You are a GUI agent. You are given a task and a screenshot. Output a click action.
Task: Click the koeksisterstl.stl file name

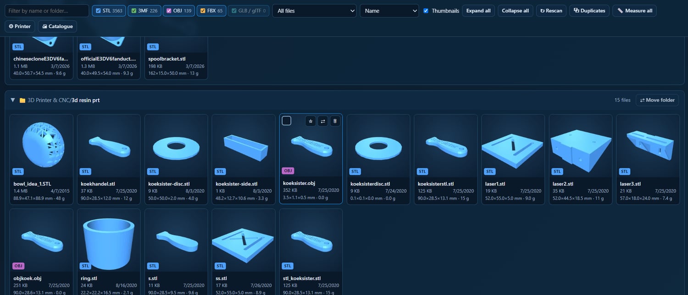pyautogui.click(x=436, y=184)
